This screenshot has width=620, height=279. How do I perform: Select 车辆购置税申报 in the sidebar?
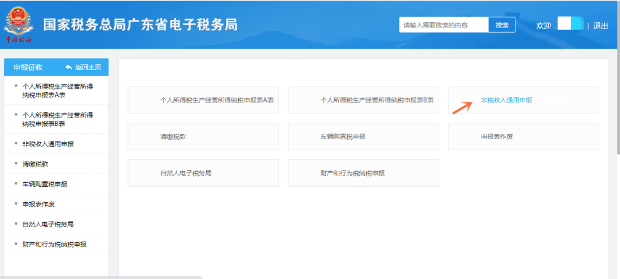[45, 184]
